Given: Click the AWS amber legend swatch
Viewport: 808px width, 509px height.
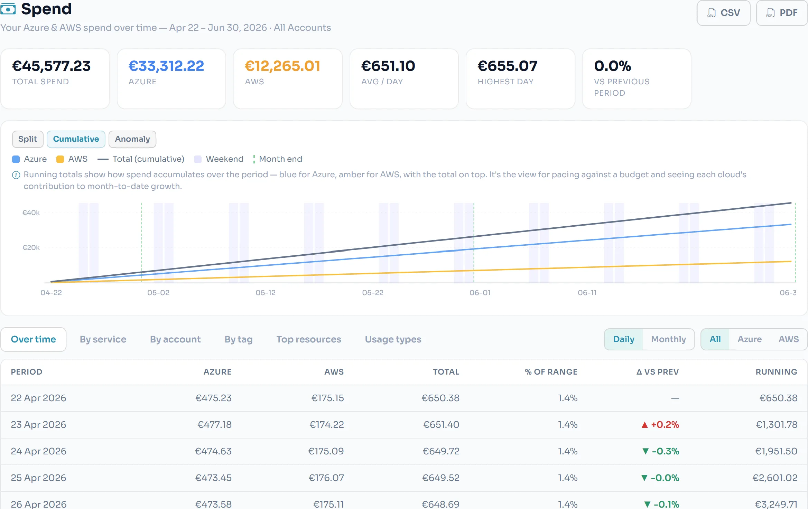Looking at the screenshot, I should coord(60,159).
